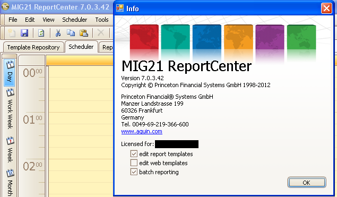Click the Licensed for label

tap(137, 144)
